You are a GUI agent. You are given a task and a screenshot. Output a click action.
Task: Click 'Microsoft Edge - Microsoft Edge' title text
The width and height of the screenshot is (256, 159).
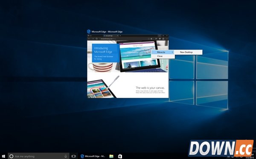[107, 32]
